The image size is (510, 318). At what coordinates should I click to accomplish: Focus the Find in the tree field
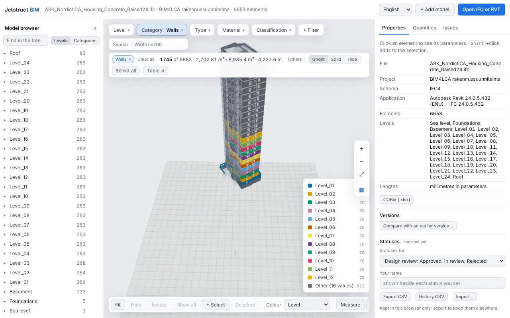[25, 41]
